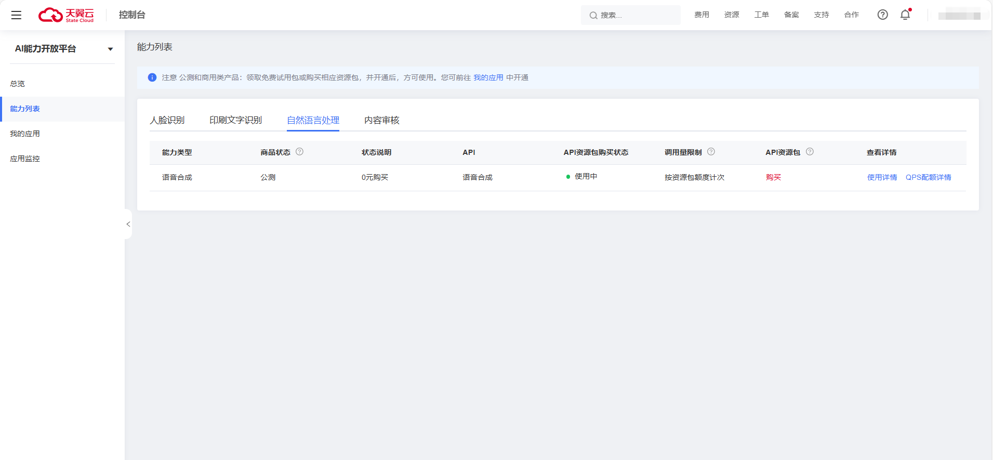Switch to the 内容审核 tab
This screenshot has width=993, height=460.
click(x=381, y=120)
